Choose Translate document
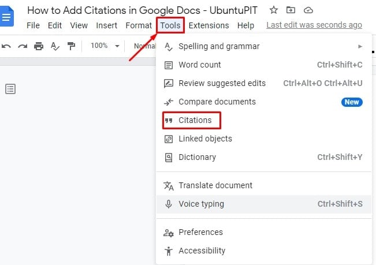Viewport: 376px width, 265px height. 264,185
